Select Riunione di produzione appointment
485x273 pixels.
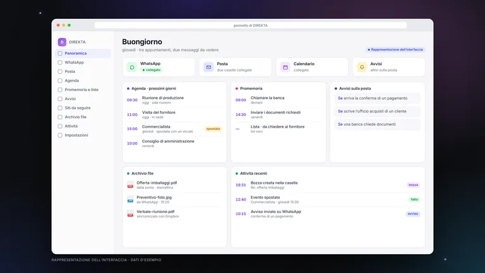(174, 100)
